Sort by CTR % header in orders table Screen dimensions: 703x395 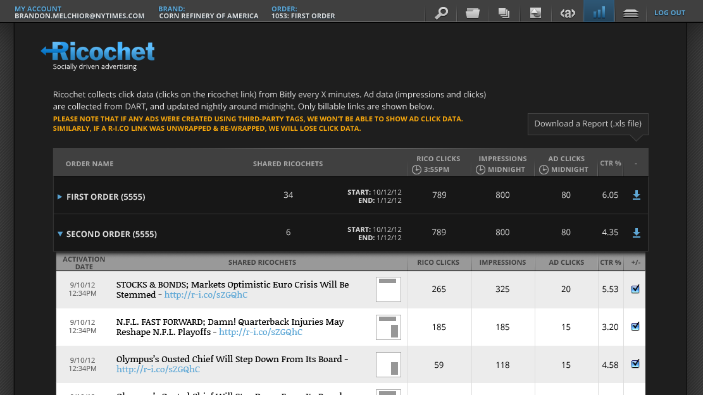pyautogui.click(x=611, y=163)
